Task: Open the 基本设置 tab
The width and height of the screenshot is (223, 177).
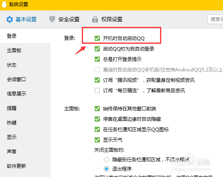Action: click(26, 19)
